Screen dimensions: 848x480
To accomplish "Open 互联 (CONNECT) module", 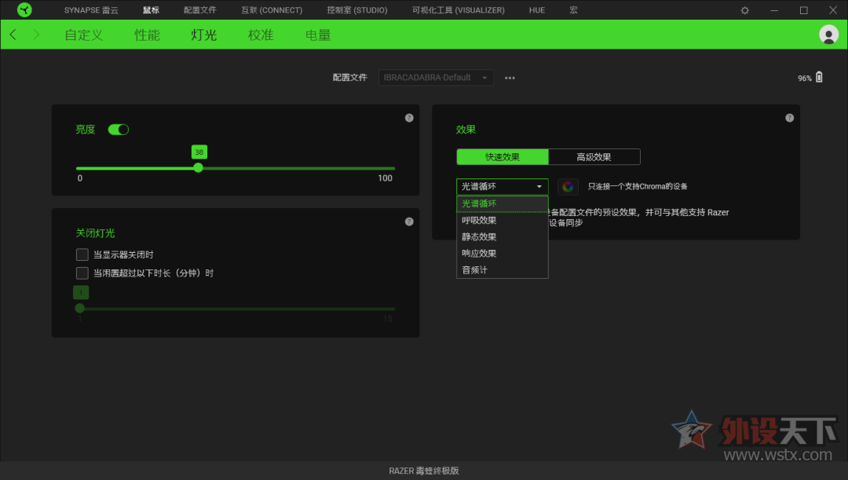I will (272, 10).
